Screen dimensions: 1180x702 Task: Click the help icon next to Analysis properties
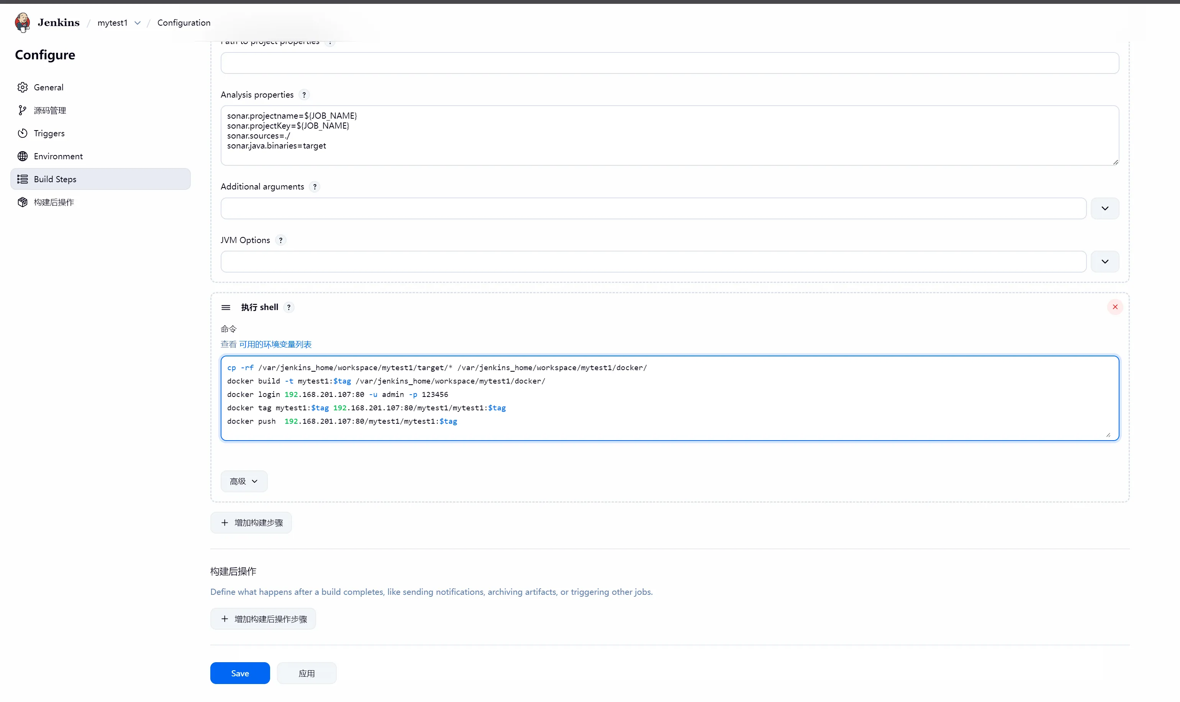coord(304,95)
